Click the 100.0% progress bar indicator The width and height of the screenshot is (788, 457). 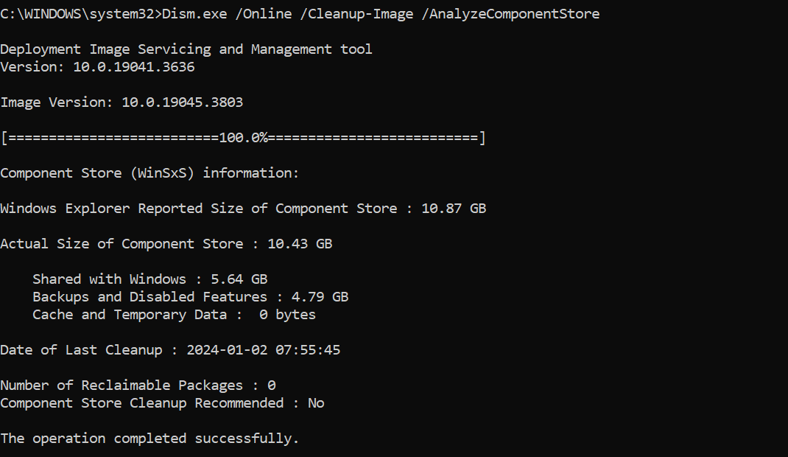pos(243,138)
